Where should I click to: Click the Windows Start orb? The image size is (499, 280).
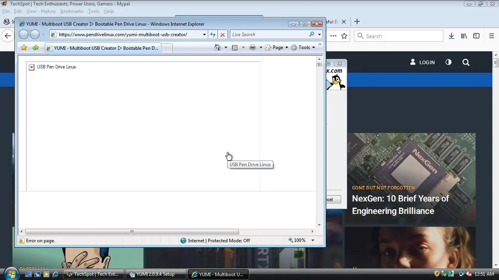(12, 274)
